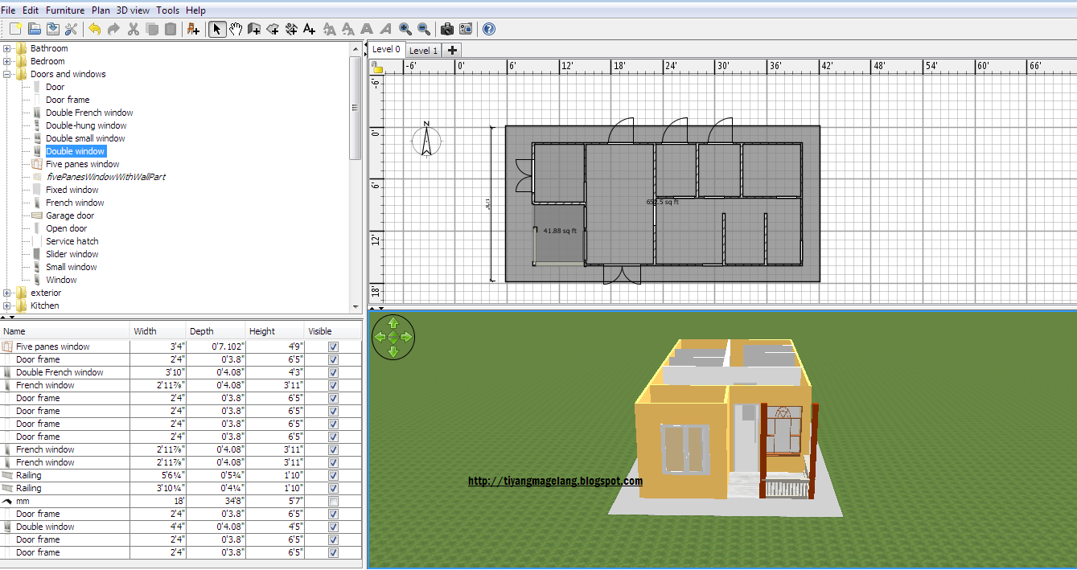Zoom in on the plan
Viewport: 1077px width, 570px height.
(x=405, y=29)
